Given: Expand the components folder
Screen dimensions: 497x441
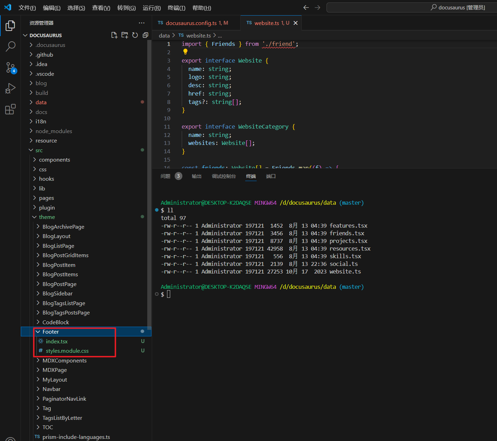Looking at the screenshot, I should point(86,160).
